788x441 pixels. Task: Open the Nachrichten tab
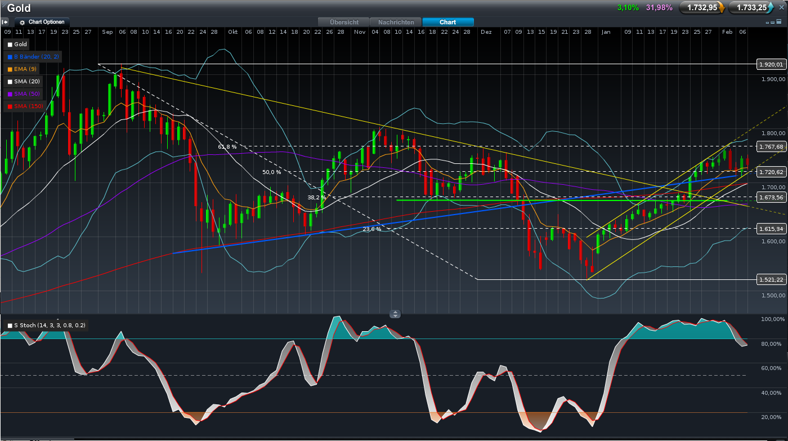click(396, 22)
